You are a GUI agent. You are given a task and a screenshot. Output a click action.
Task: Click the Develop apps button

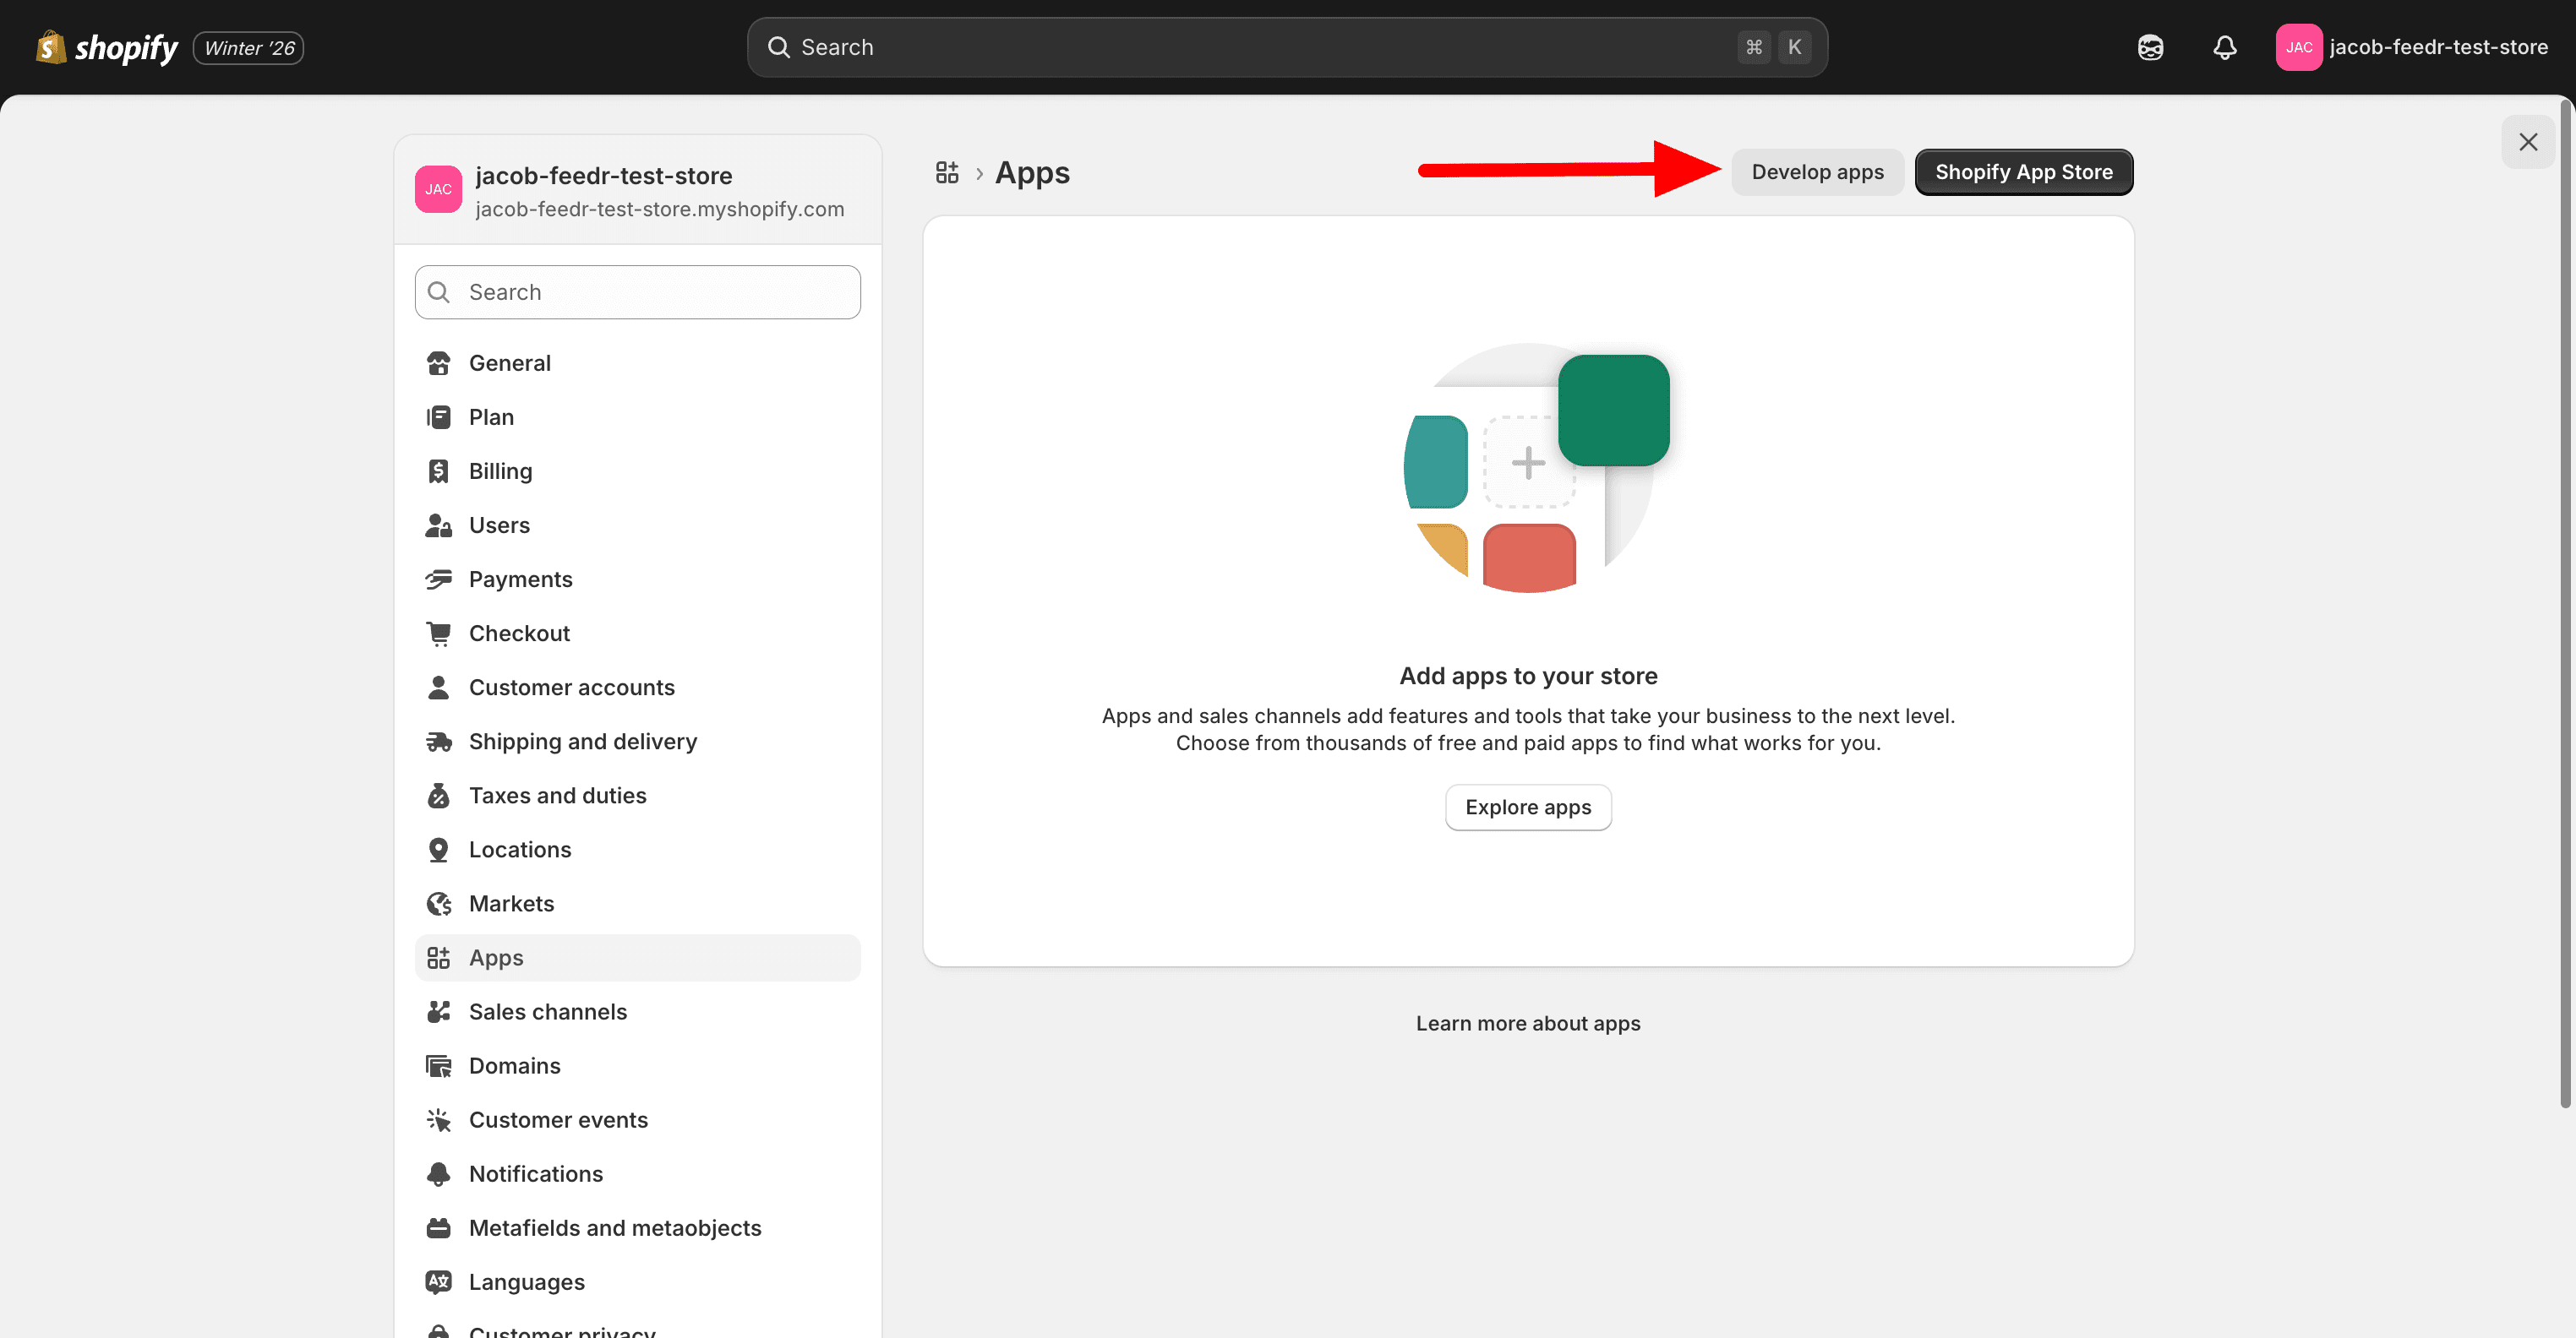pos(1817,171)
